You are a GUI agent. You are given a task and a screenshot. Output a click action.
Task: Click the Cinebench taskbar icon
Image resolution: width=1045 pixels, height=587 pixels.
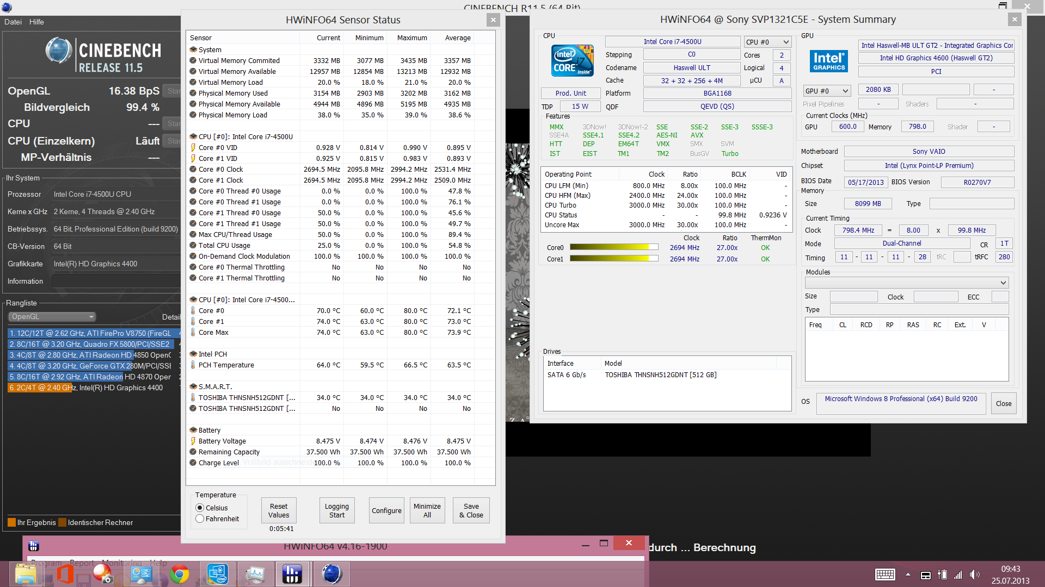(x=331, y=574)
